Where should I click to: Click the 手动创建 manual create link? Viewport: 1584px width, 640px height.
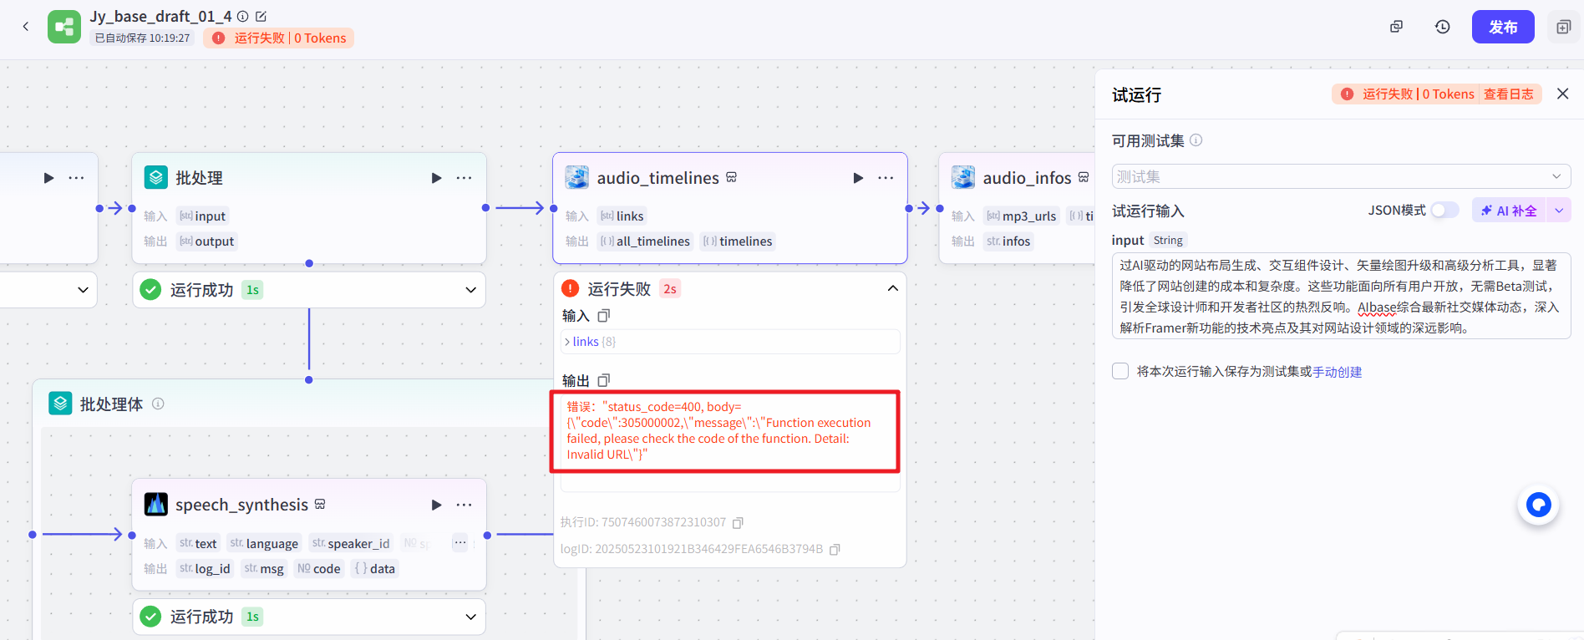click(x=1337, y=372)
